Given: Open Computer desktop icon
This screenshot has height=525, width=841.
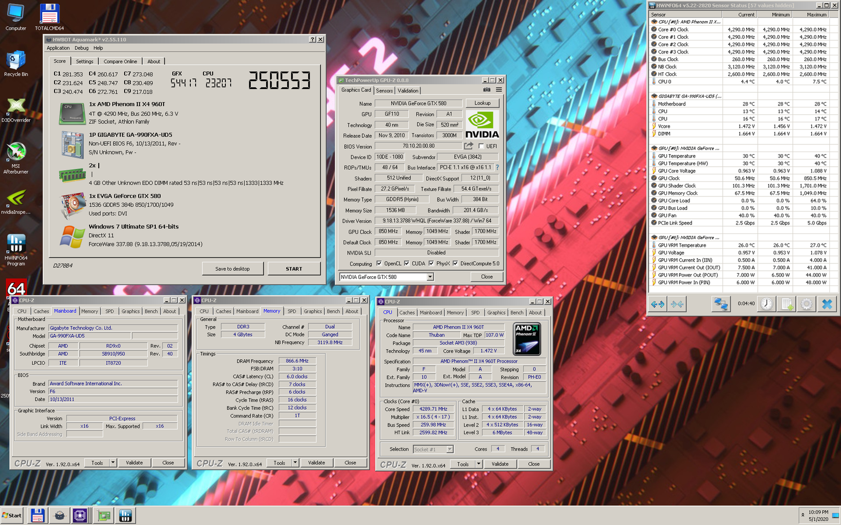Looking at the screenshot, I should click(16, 17).
